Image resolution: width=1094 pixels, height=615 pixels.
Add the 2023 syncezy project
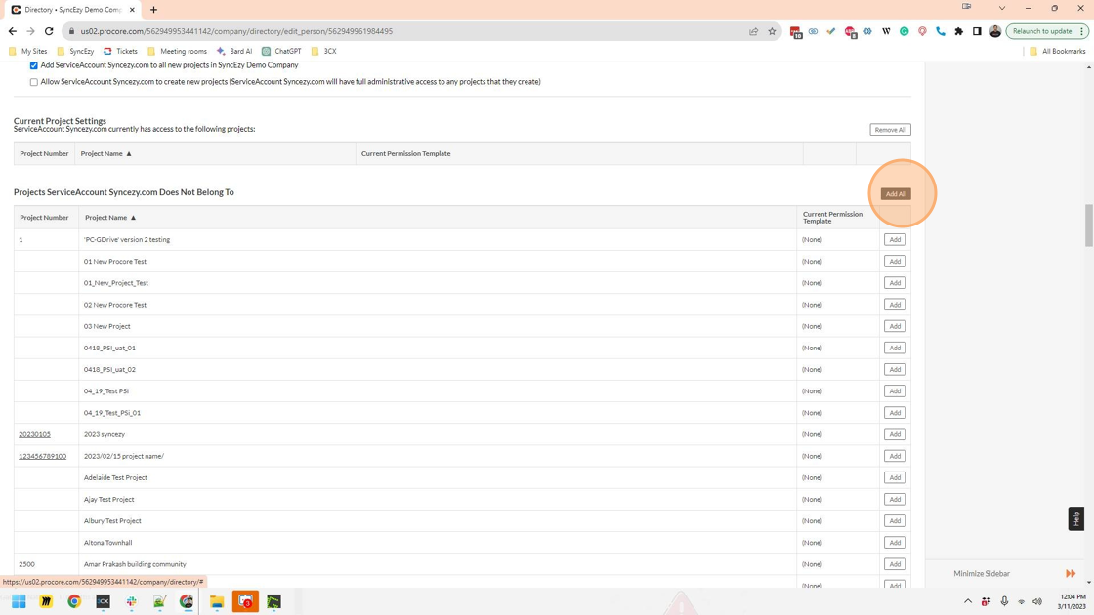click(x=895, y=433)
